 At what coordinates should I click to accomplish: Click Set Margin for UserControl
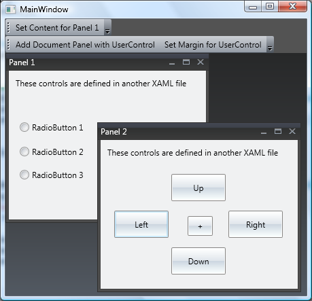pos(213,45)
